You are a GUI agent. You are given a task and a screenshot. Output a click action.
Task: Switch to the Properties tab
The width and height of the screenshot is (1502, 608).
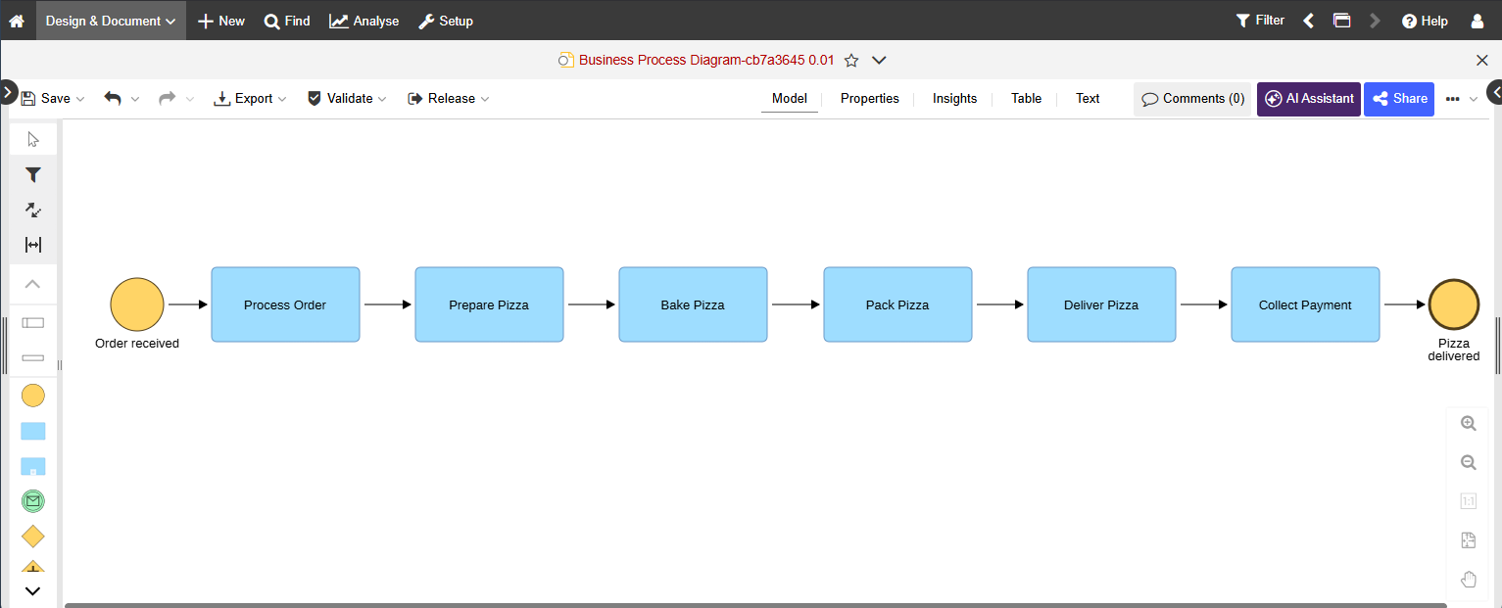[x=869, y=98]
